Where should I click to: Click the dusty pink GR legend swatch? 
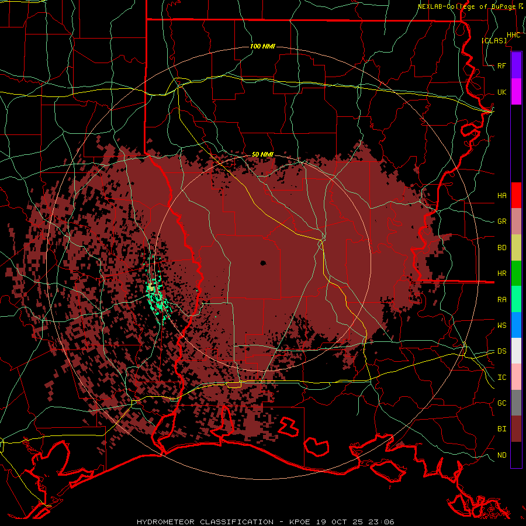(x=516, y=222)
